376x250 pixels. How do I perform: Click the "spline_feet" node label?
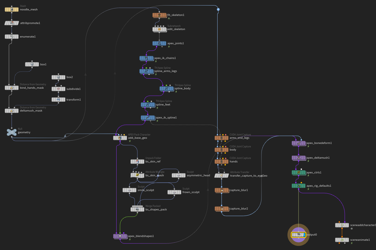[x=163, y=105]
